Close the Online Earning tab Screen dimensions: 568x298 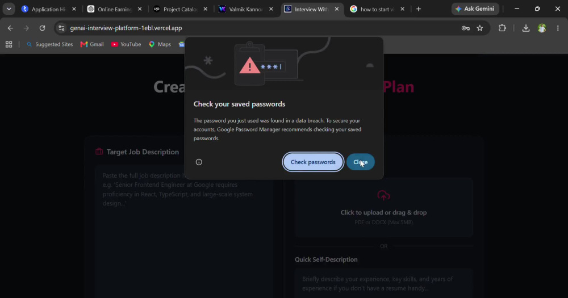tap(140, 9)
